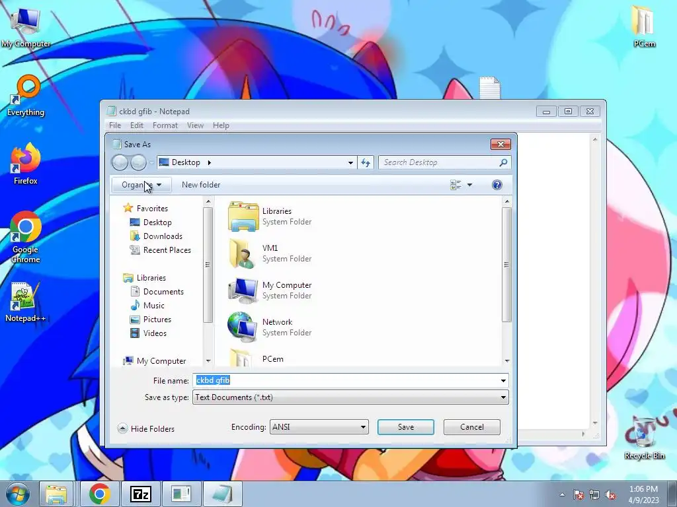The image size is (677, 507).
Task: Open Windows Start menu orb
Action: pyautogui.click(x=18, y=494)
